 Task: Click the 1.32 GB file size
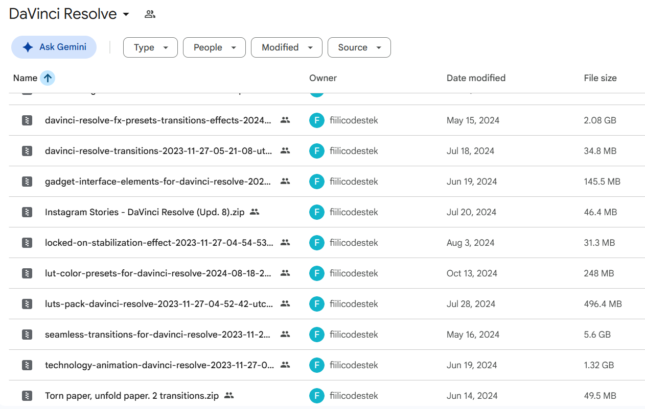point(599,365)
